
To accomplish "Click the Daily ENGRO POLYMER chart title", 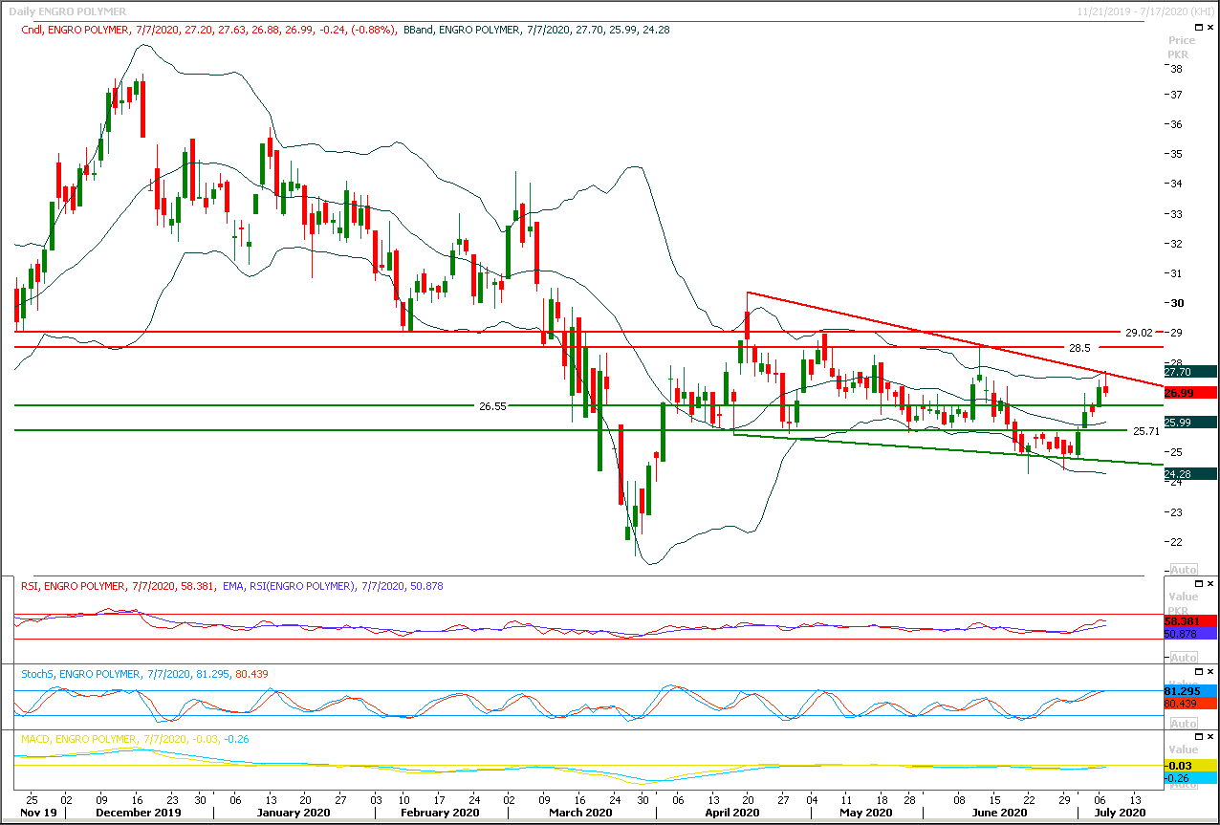I will (66, 11).
